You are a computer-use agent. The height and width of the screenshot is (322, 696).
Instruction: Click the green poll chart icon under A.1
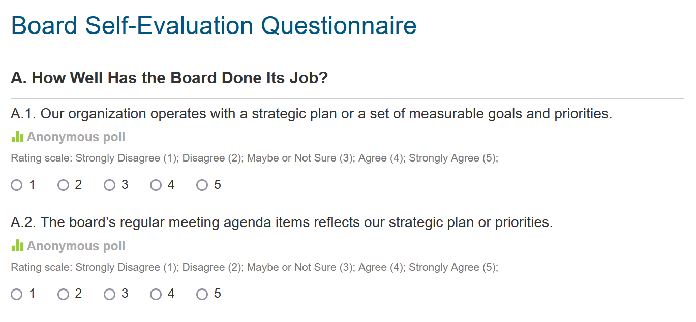coord(17,137)
